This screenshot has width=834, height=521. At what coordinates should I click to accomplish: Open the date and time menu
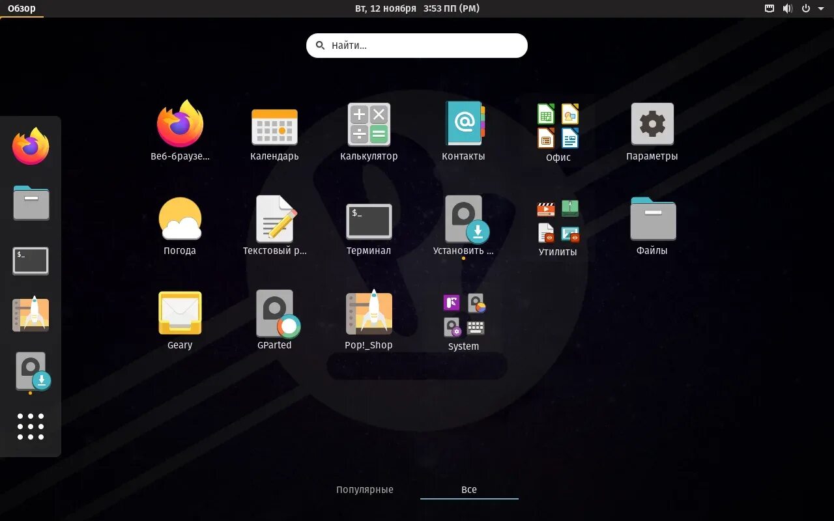click(417, 8)
